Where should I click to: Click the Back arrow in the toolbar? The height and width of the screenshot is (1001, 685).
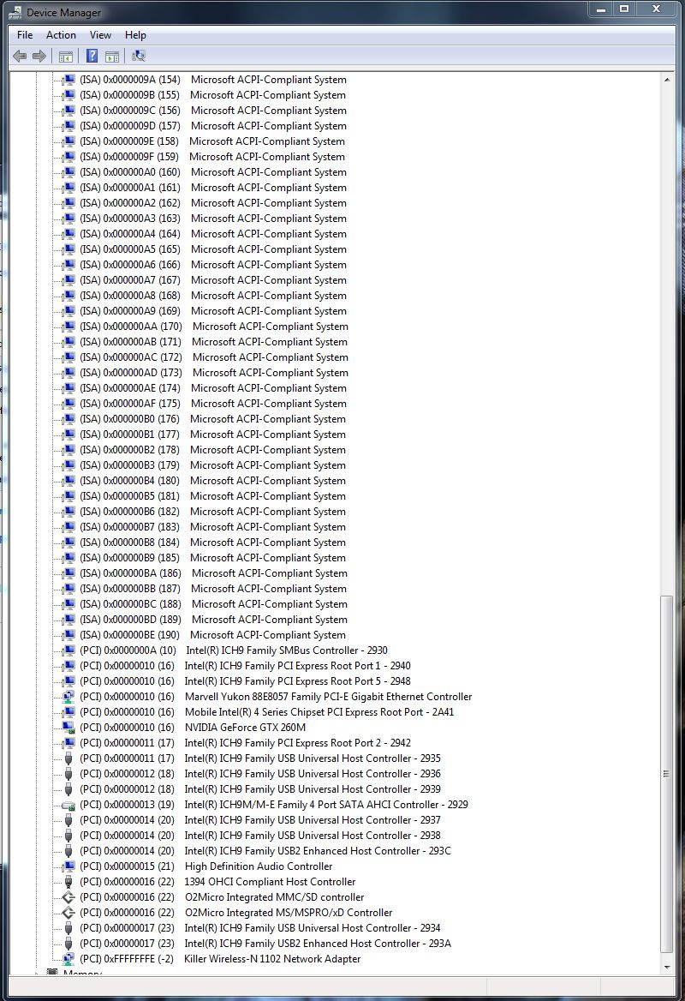tap(20, 57)
